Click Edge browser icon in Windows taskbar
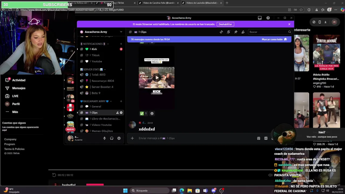The height and width of the screenshot is (194, 345). click(182, 190)
